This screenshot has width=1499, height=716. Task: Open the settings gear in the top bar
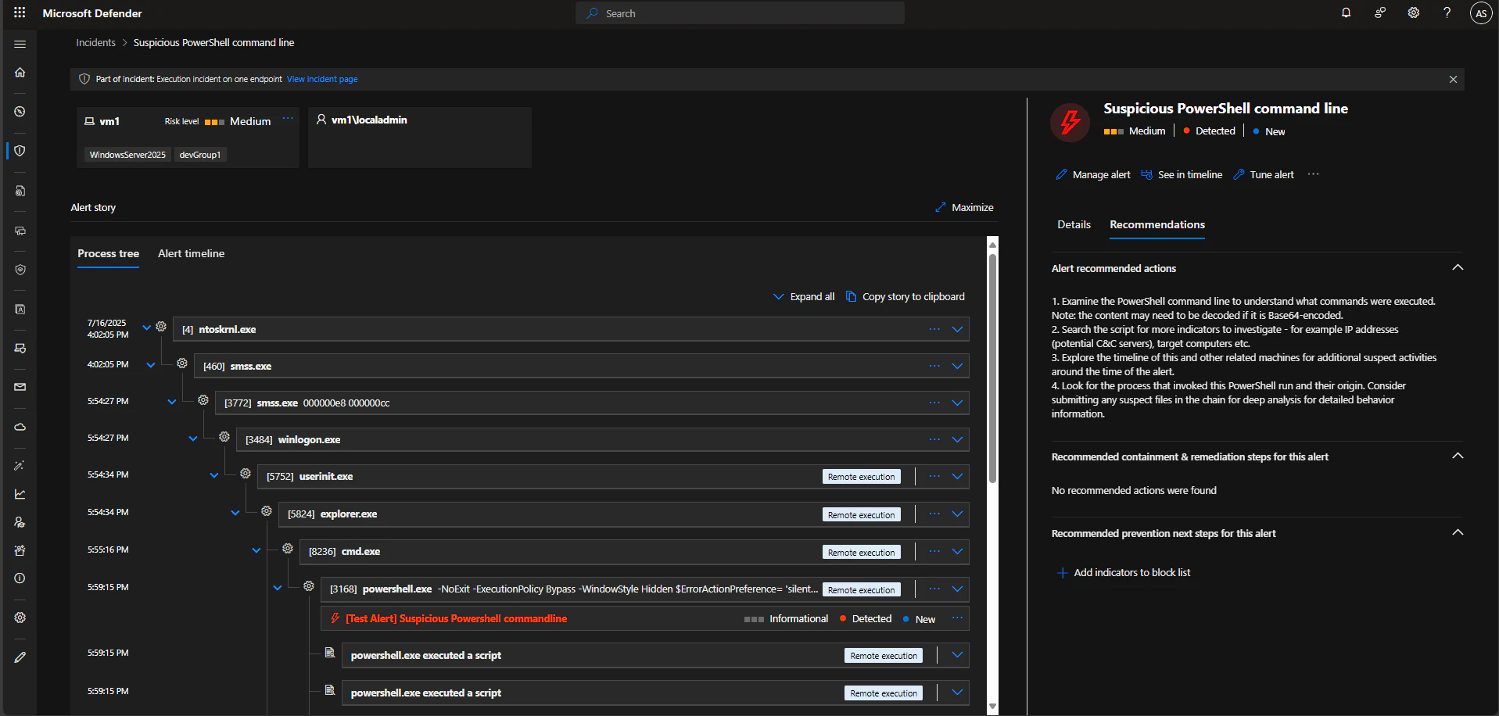1413,13
